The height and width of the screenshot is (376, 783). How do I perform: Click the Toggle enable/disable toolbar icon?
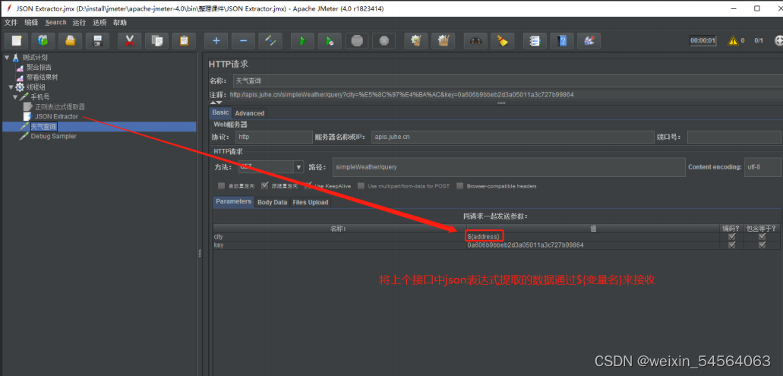point(270,41)
